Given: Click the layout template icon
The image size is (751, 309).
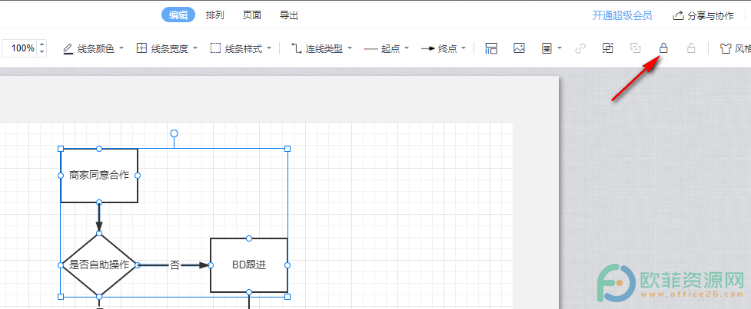Looking at the screenshot, I should 491,48.
